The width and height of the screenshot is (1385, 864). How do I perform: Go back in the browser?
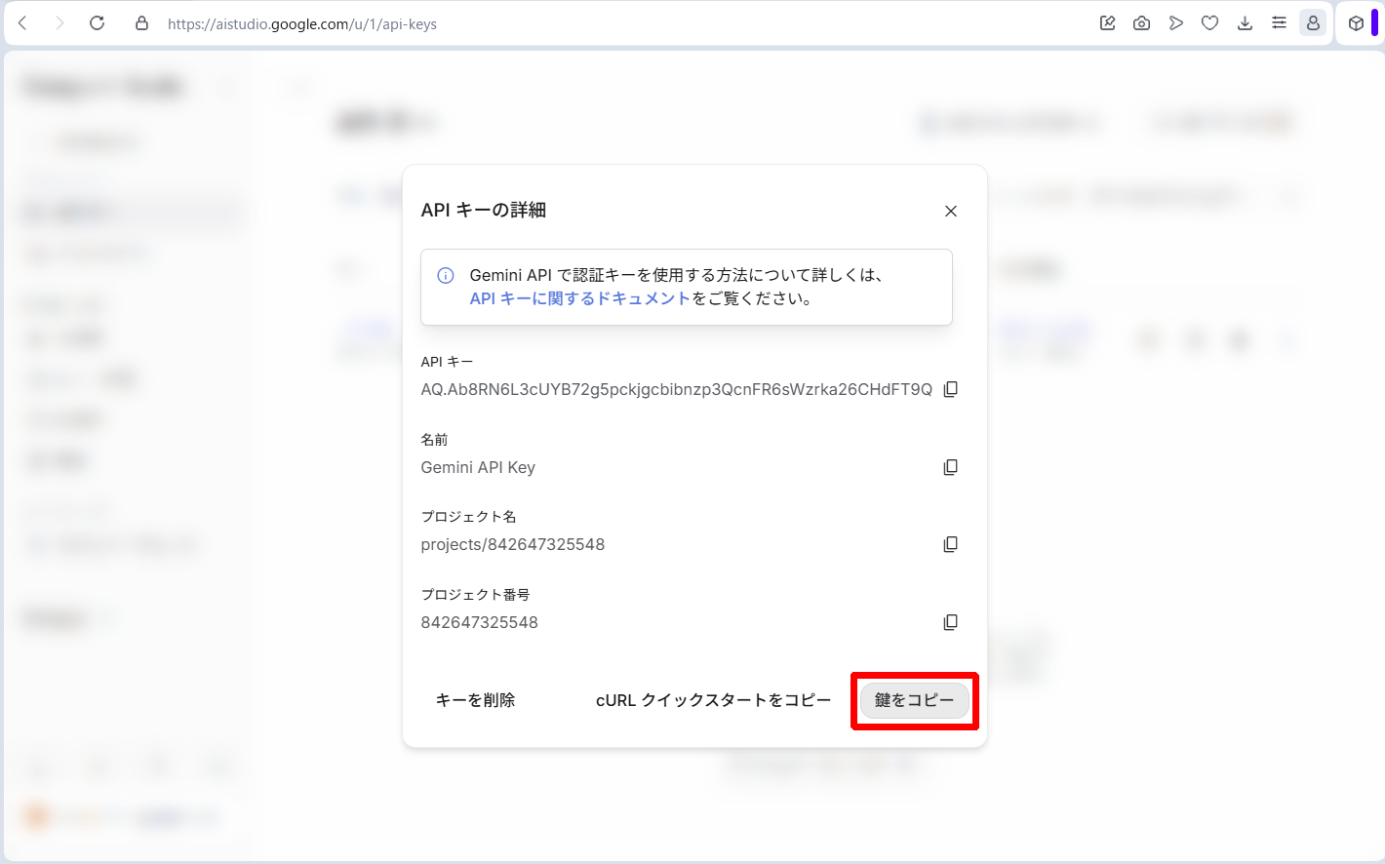22,23
